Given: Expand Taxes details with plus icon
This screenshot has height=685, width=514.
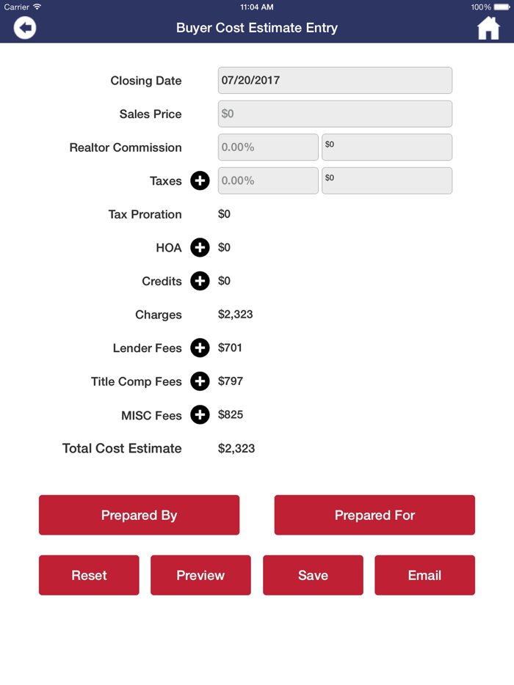Looking at the screenshot, I should click(200, 180).
